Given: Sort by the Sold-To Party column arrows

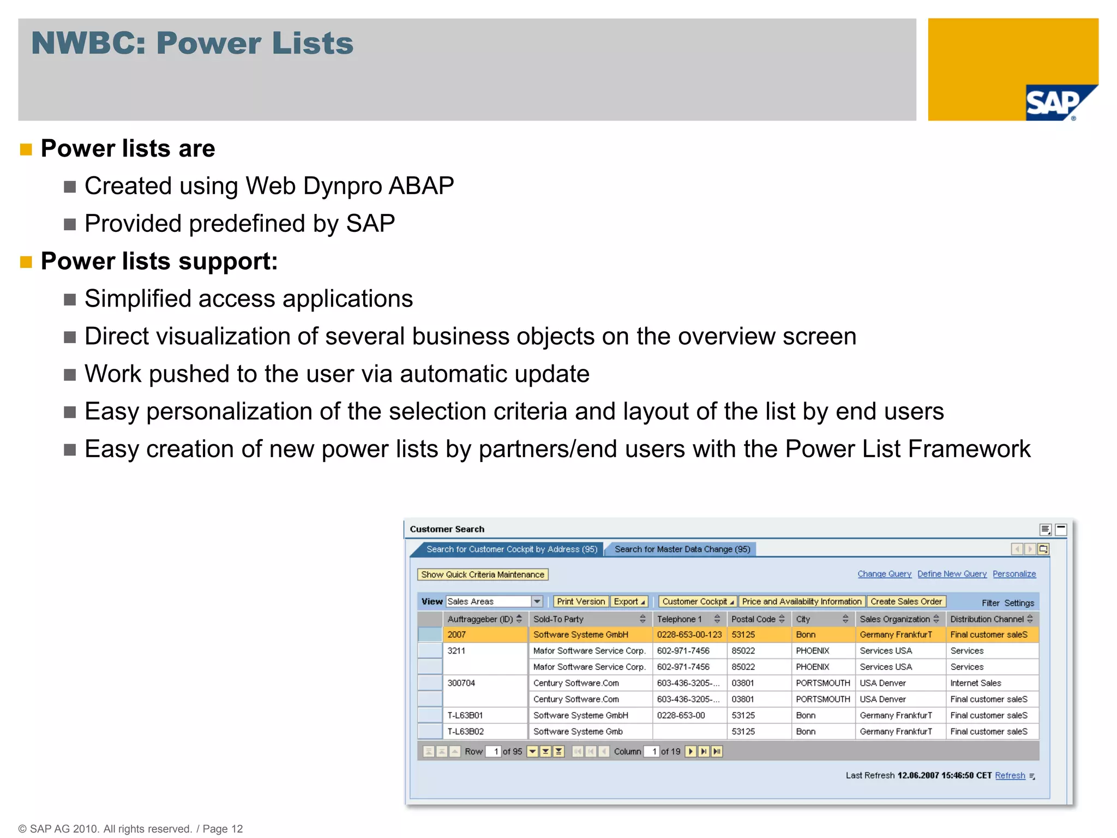Looking at the screenshot, I should [642, 619].
